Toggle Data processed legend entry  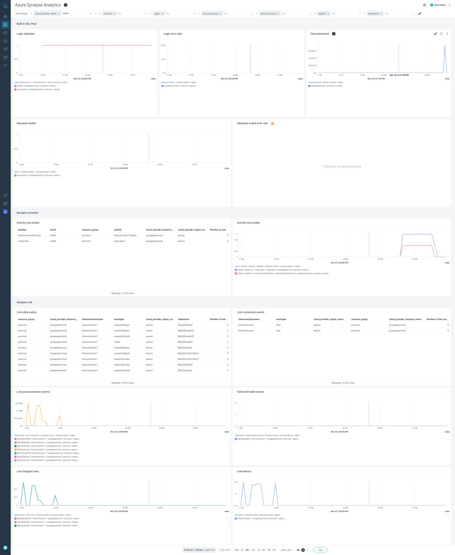click(x=325, y=86)
